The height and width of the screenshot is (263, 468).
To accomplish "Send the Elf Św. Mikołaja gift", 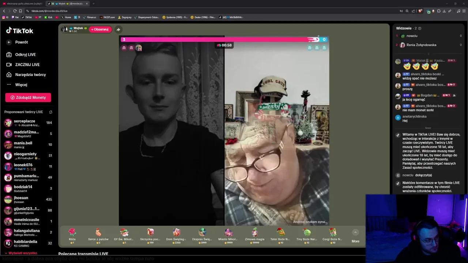I will [124, 236].
